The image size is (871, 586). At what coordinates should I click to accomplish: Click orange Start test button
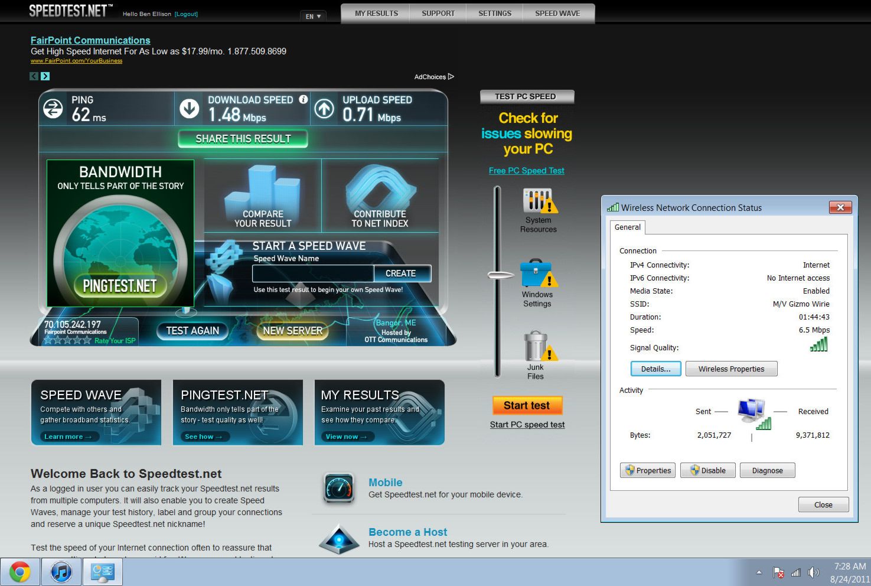point(527,405)
